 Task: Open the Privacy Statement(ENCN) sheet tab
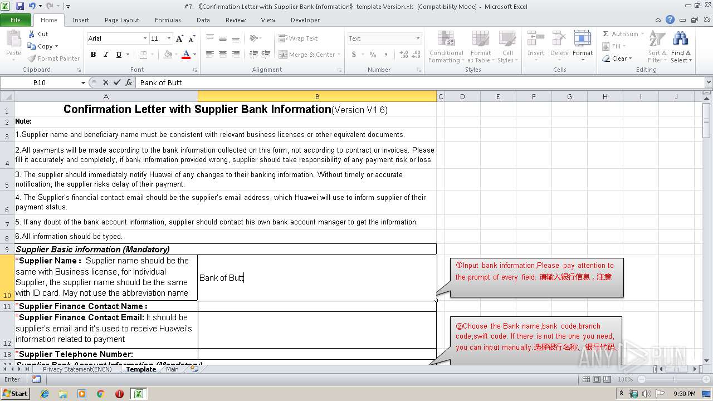click(x=77, y=369)
